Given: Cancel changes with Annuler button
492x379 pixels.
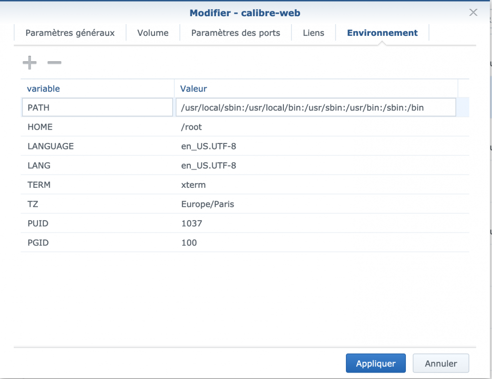Looking at the screenshot, I should click(441, 363).
